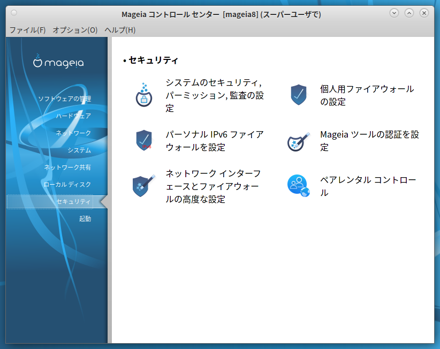
Task: Select ソフトウェアの管理 in the sidebar
Action: [65, 98]
